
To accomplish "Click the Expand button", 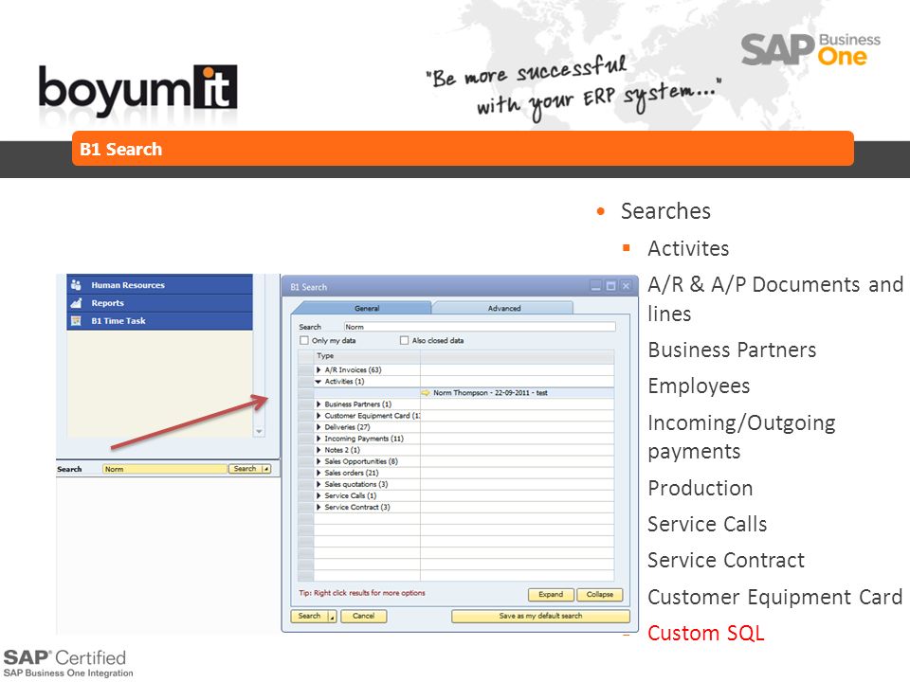I will point(551,595).
